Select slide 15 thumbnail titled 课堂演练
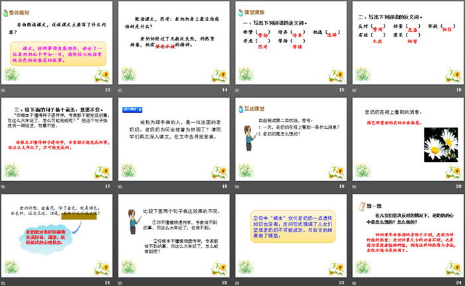The width and height of the screenshot is (465, 286). coord(291,43)
